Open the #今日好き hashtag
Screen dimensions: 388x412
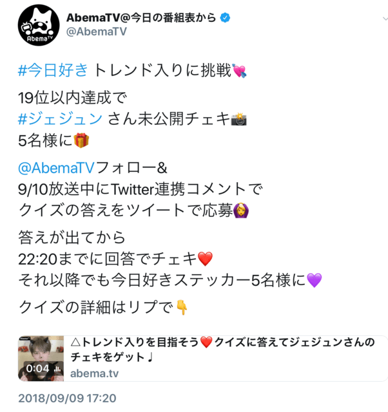pos(53,70)
